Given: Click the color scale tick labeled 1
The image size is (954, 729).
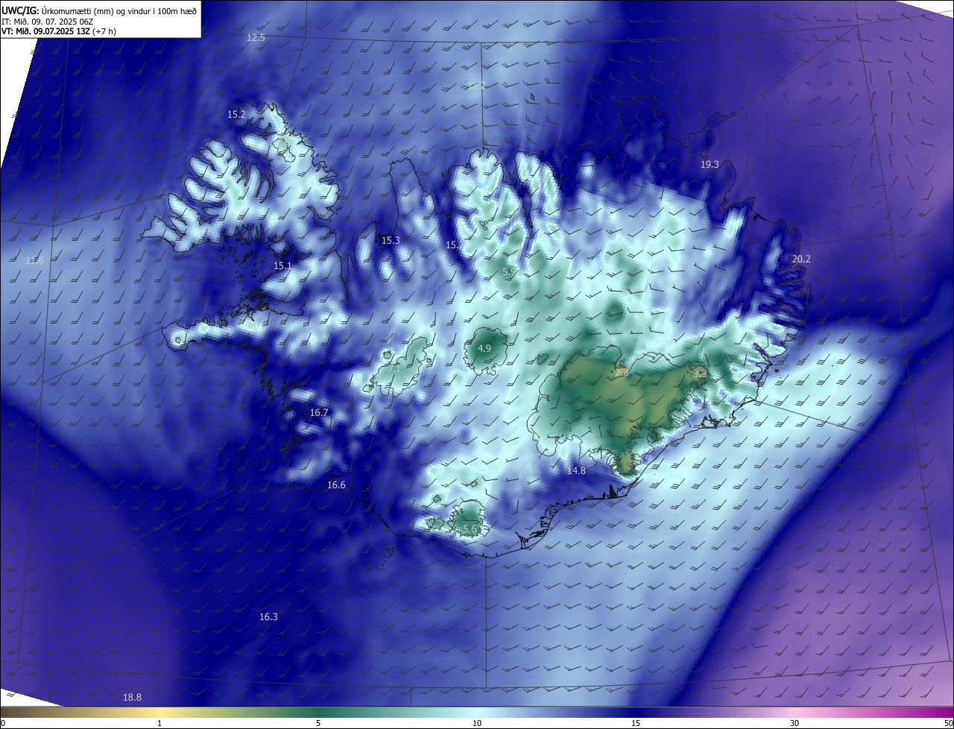Looking at the screenshot, I should click(159, 723).
